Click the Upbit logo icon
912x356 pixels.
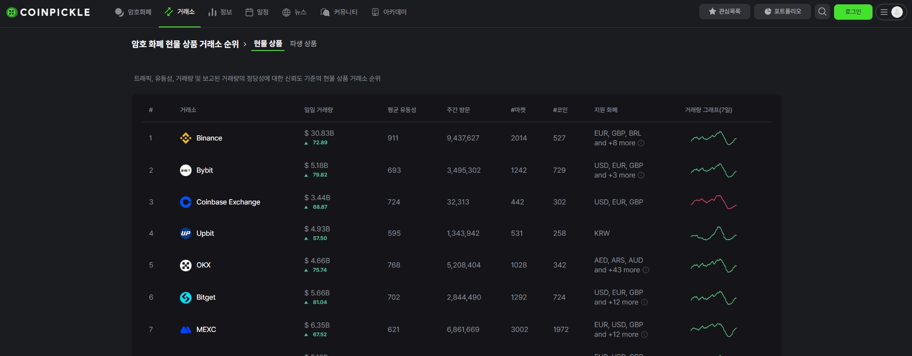[186, 233]
